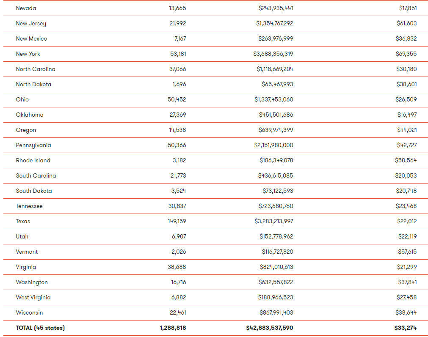Click South Carolina's count 21,773
The height and width of the screenshot is (337, 428).
click(x=178, y=176)
